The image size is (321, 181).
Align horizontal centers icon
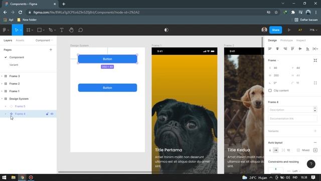pyautogui.click(x=277, y=49)
